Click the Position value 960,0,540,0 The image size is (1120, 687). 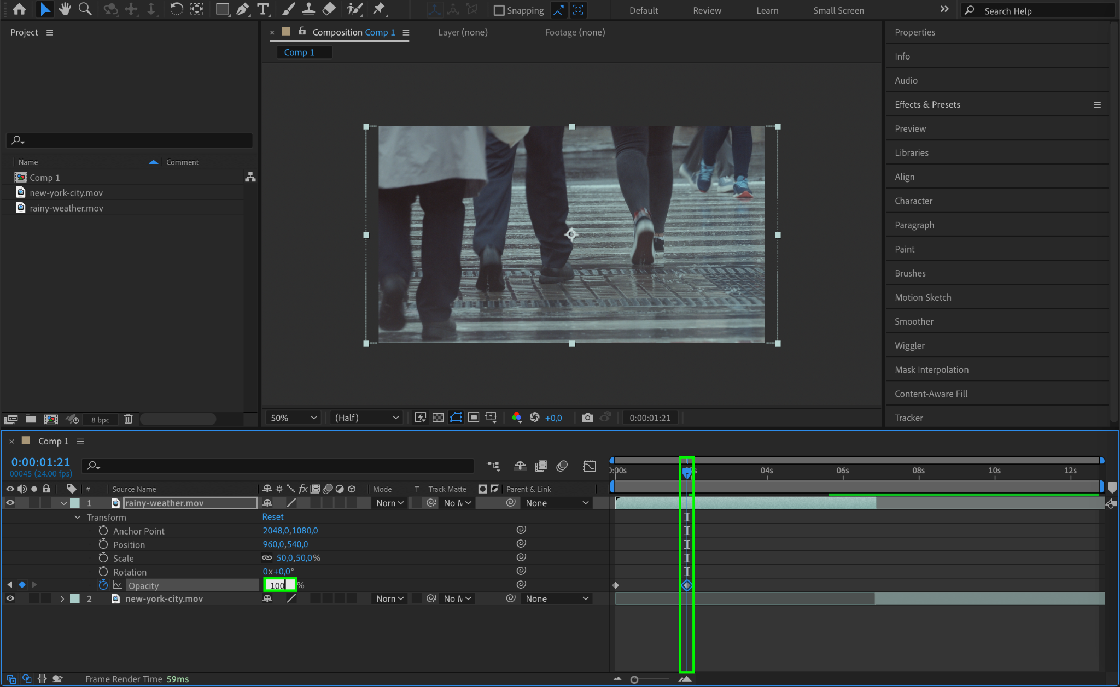point(285,544)
